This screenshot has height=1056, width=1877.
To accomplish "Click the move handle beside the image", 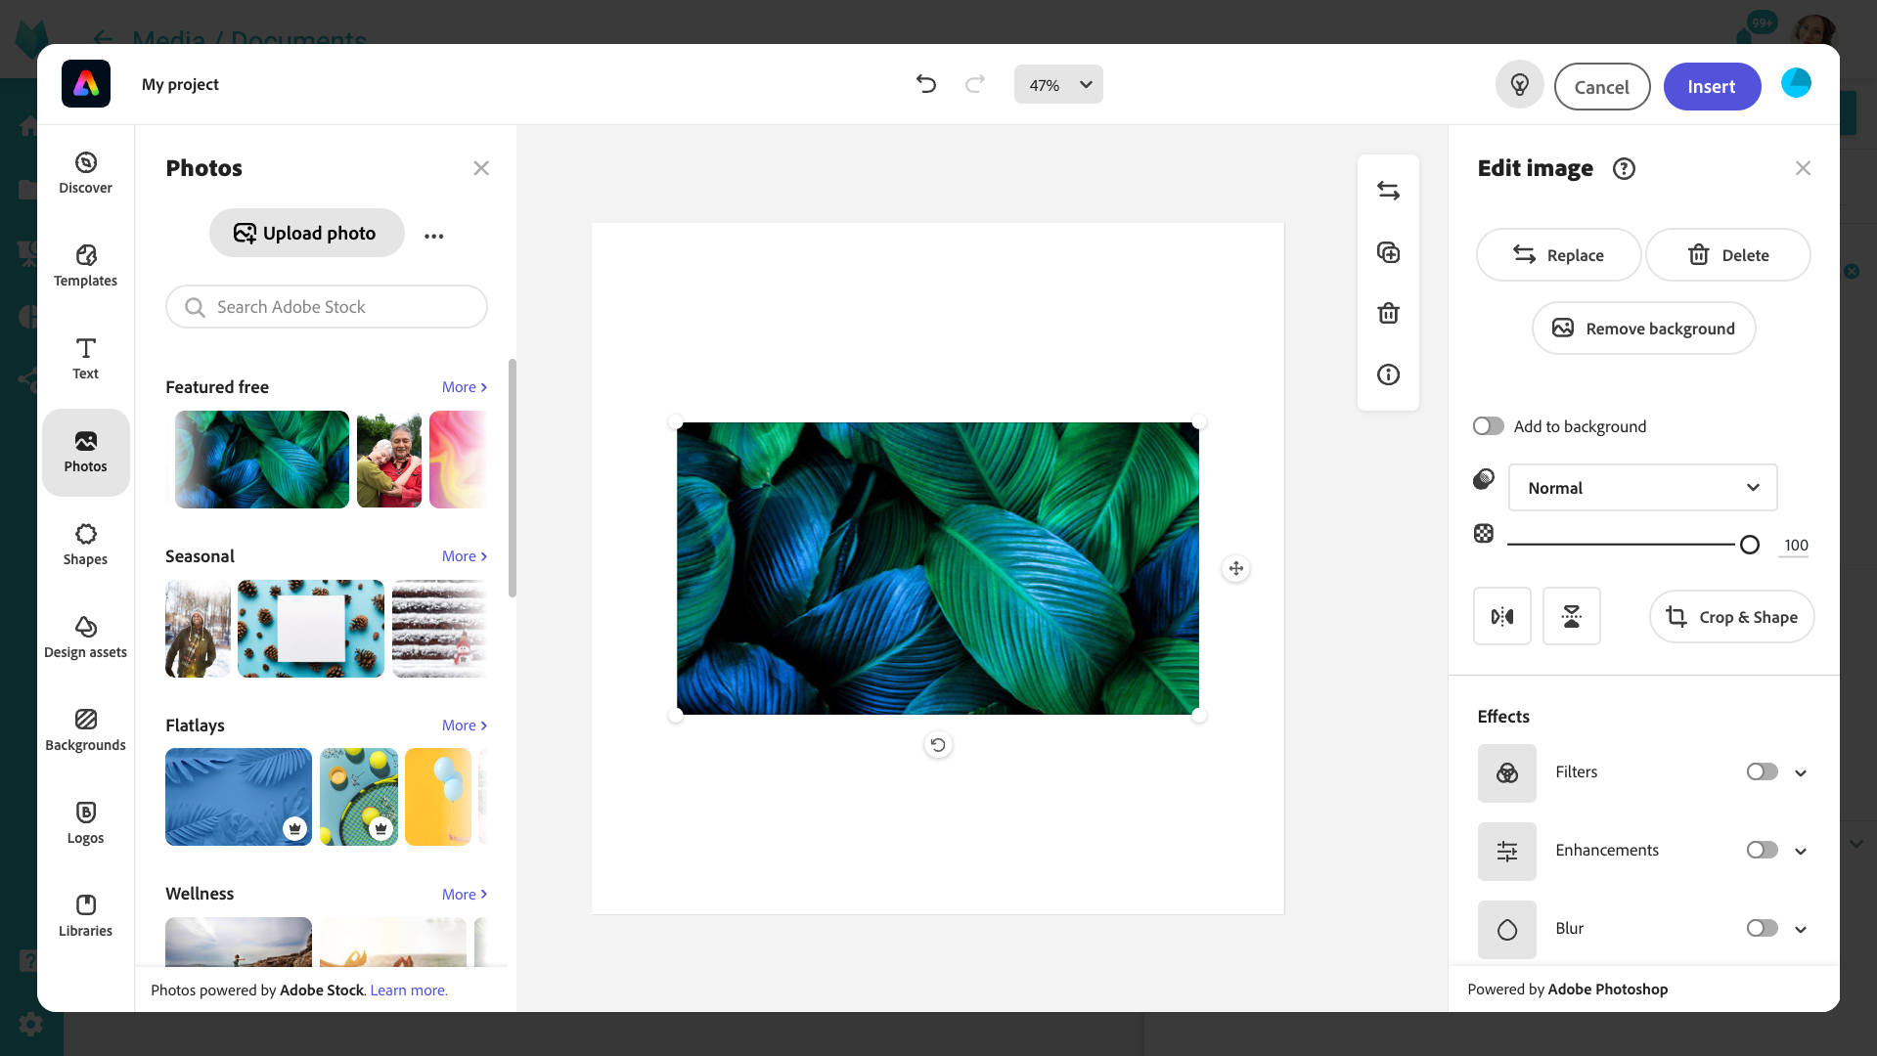I will (x=1236, y=568).
